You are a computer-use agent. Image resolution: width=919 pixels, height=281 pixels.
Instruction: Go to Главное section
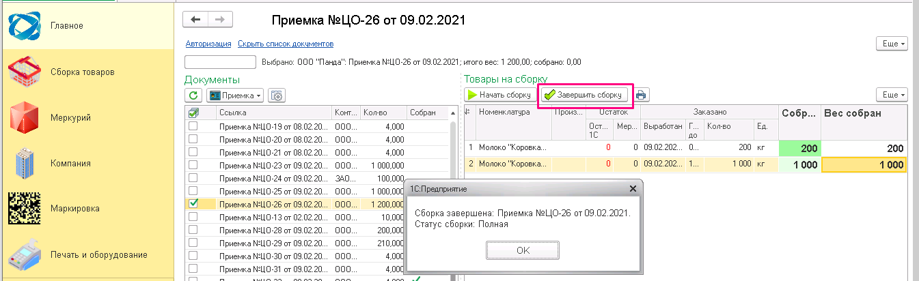[x=66, y=26]
